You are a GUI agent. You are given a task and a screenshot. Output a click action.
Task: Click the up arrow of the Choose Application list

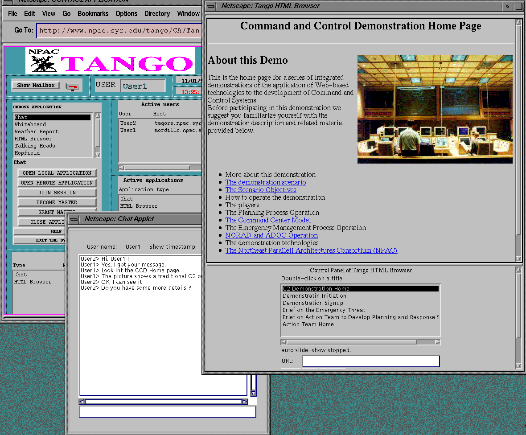click(98, 116)
